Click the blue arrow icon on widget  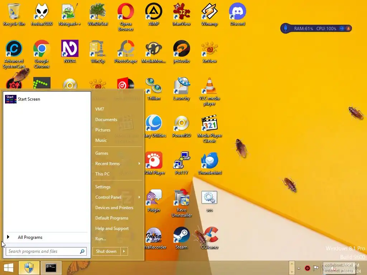click(342, 29)
